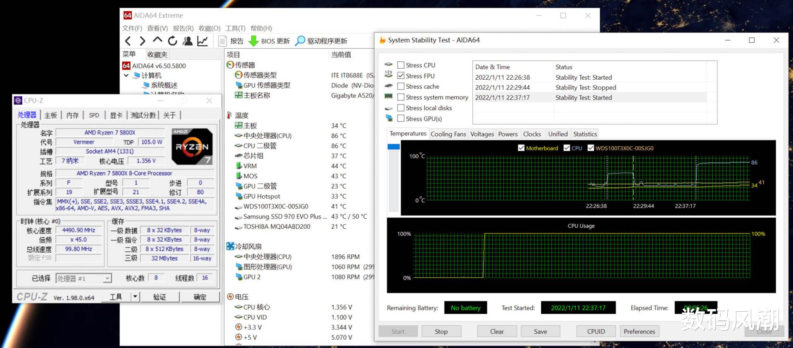This screenshot has width=793, height=348.
Task: Select the 计算机 node in the tree
Action: pyautogui.click(x=147, y=76)
